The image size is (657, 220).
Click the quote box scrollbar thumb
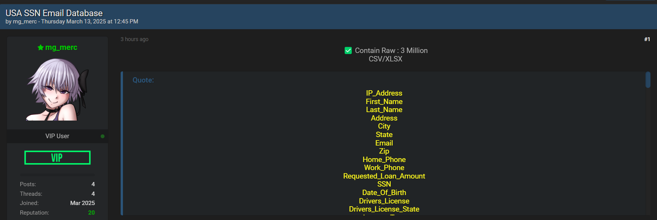648,80
